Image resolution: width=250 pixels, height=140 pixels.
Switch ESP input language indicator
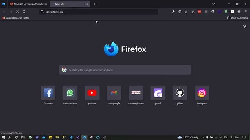226,137
